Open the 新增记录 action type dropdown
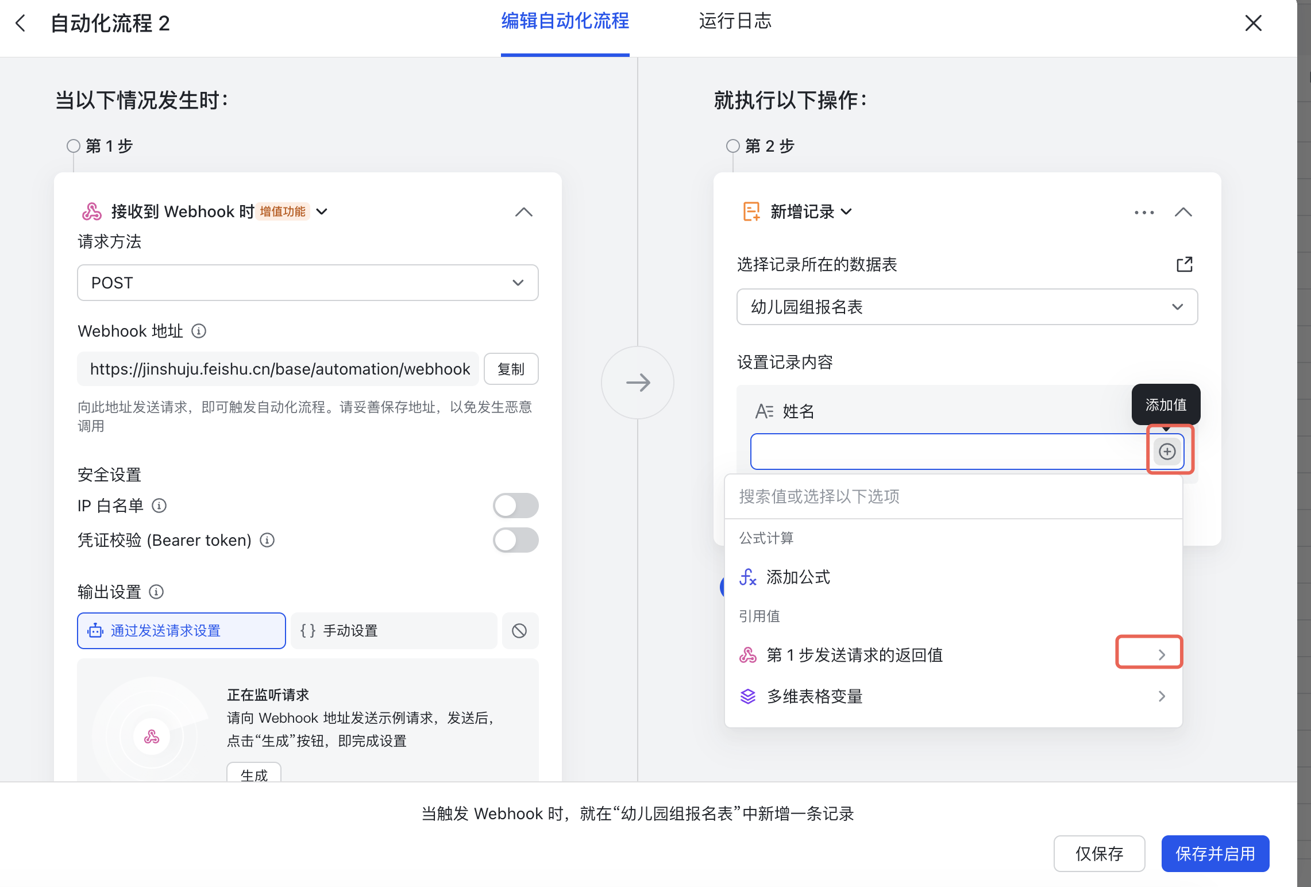This screenshot has height=887, width=1311. 846,212
